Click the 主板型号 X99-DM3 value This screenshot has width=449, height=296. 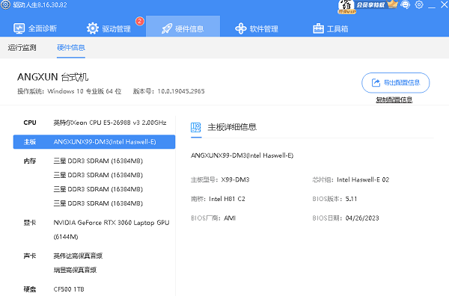tap(236, 179)
